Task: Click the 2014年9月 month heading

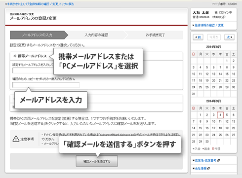Action: [213, 101]
